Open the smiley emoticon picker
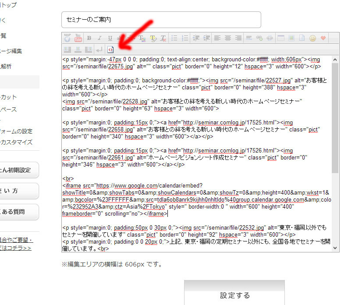This screenshot has height=305, width=355. click(x=312, y=38)
